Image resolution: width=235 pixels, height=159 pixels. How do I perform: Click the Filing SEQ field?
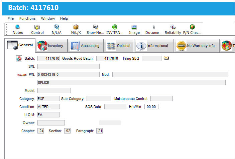pyautogui.click(x=151, y=58)
